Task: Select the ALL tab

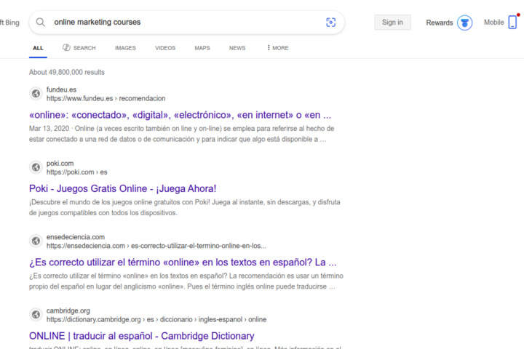Action: 38,48
